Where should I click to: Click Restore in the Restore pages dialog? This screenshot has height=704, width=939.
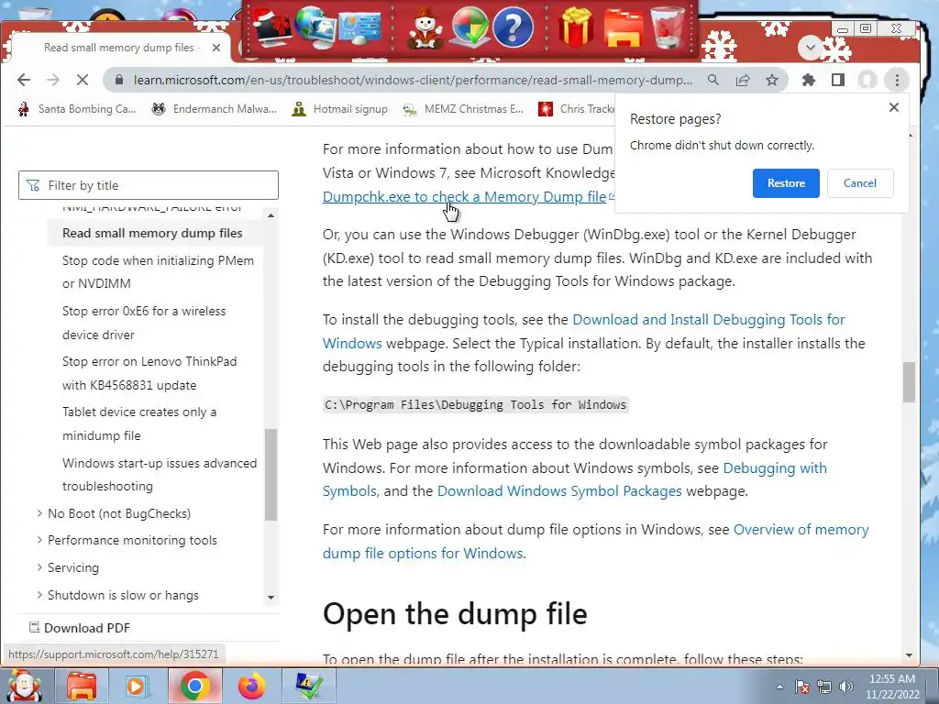786,183
